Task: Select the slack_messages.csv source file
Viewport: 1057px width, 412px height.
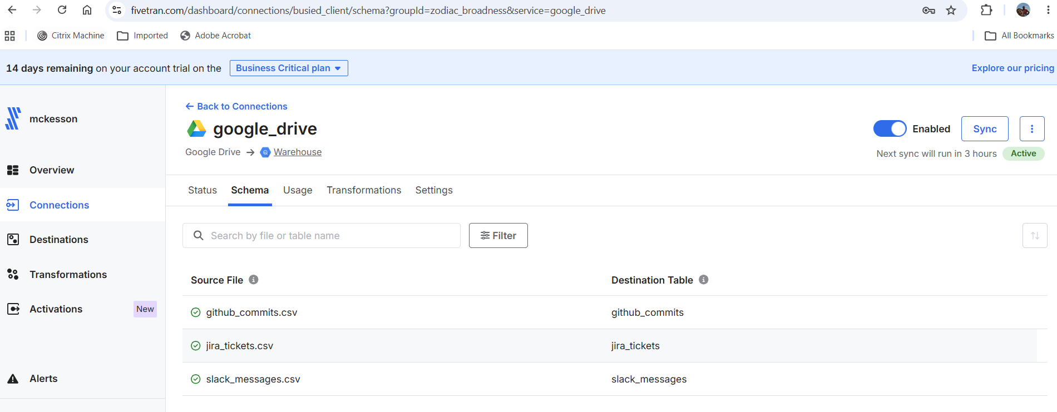Action: (253, 379)
